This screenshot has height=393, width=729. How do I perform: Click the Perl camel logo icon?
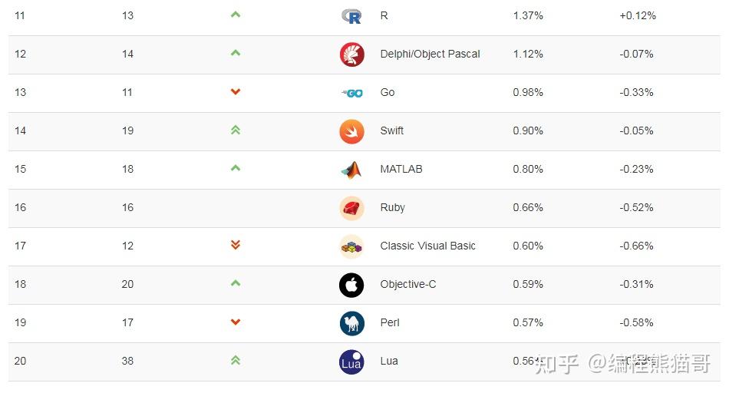coord(351,323)
